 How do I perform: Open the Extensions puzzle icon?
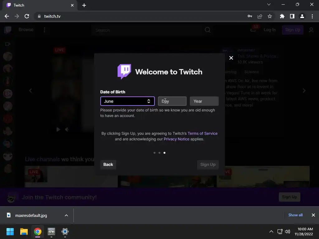[282, 16]
